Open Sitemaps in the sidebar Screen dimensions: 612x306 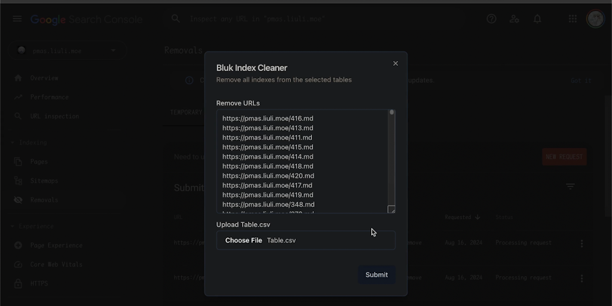[x=44, y=180]
